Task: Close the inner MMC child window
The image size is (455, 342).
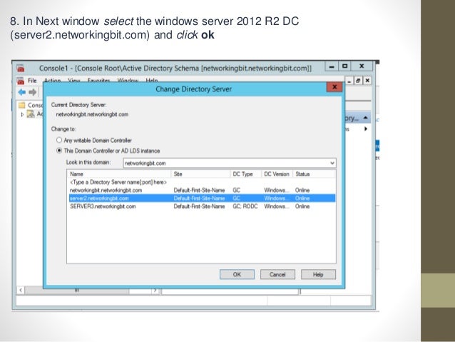Action: coord(367,81)
